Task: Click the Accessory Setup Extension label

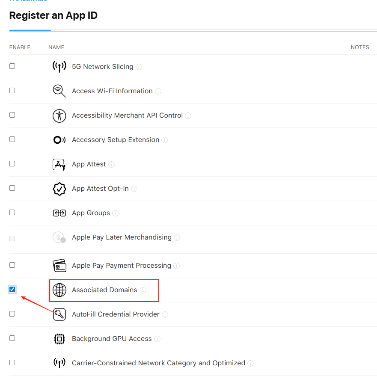Action: pos(116,140)
